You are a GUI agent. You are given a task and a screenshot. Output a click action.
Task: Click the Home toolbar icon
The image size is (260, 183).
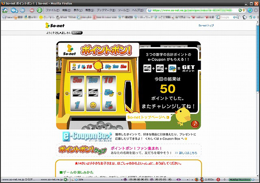[5, 10]
